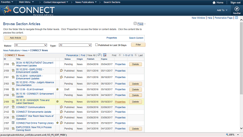Go to previous rows arrow icon

(x=120, y=55)
